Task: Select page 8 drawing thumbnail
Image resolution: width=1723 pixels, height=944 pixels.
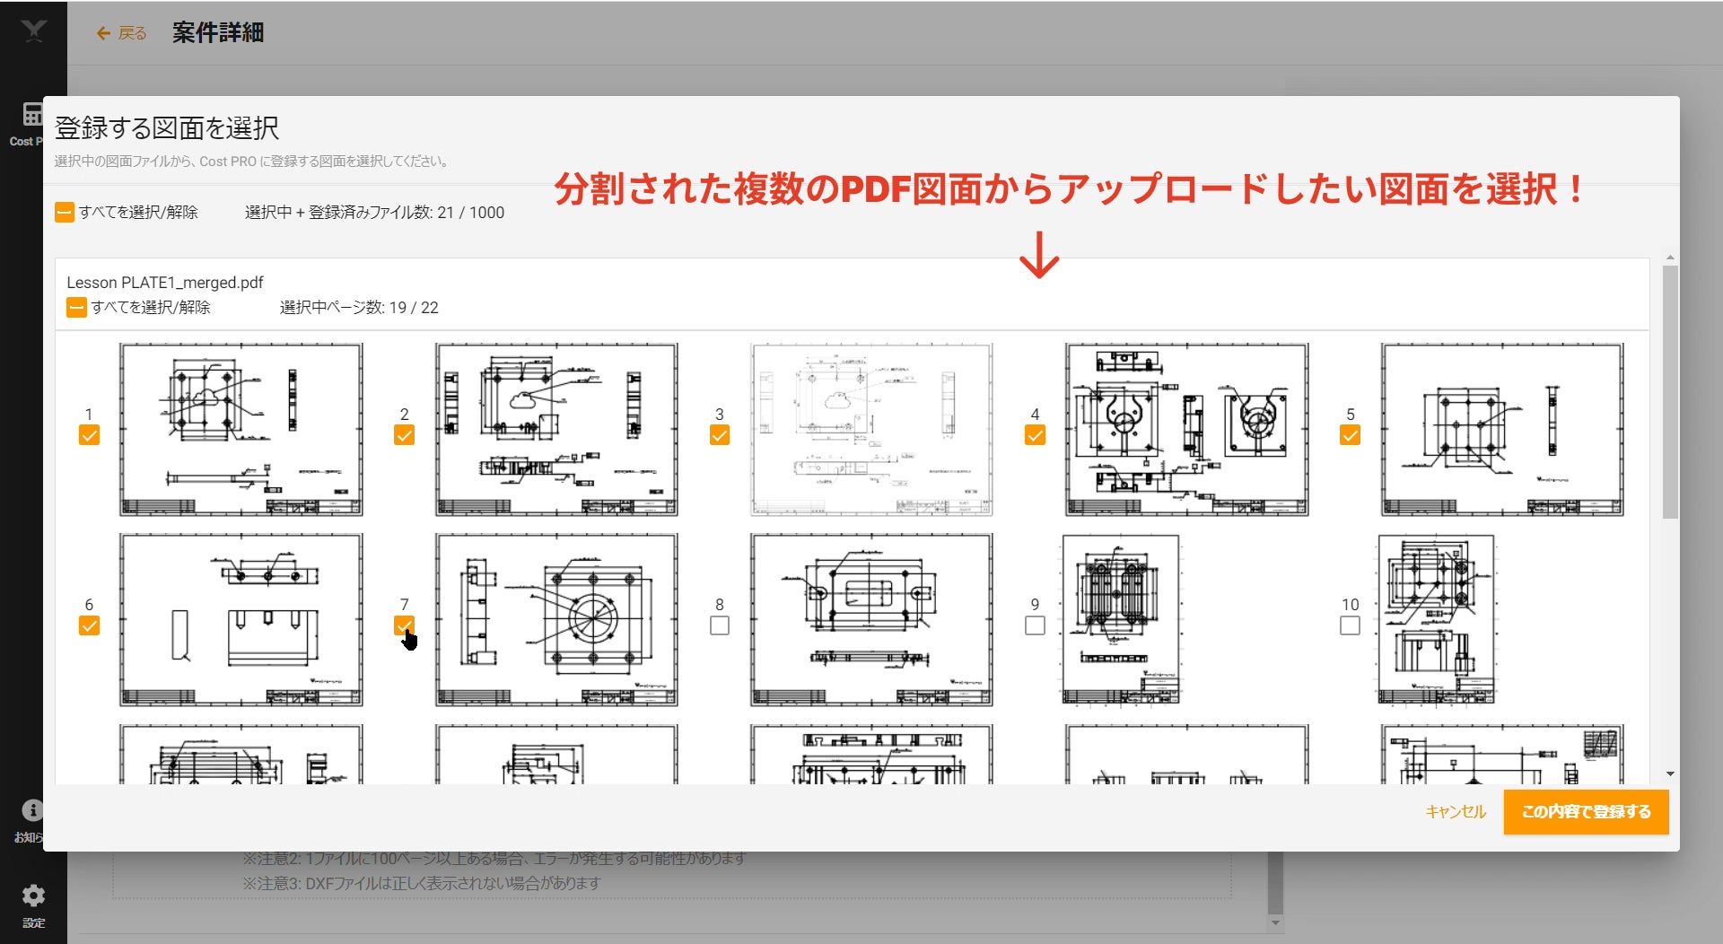Action: (871, 620)
